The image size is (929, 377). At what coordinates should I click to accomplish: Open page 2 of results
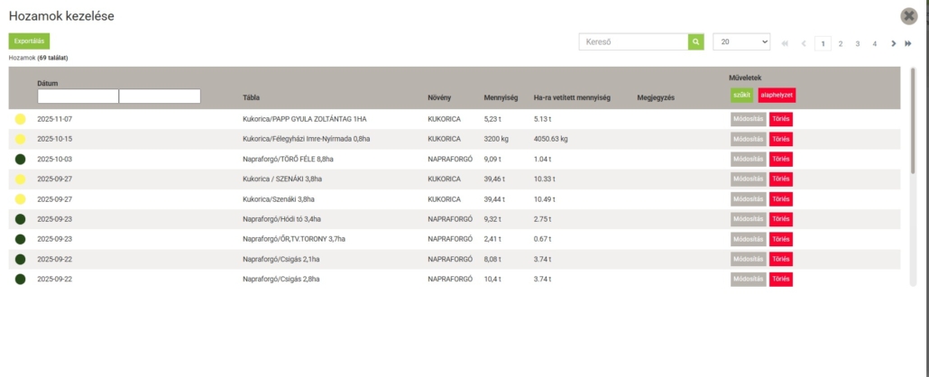click(x=841, y=43)
